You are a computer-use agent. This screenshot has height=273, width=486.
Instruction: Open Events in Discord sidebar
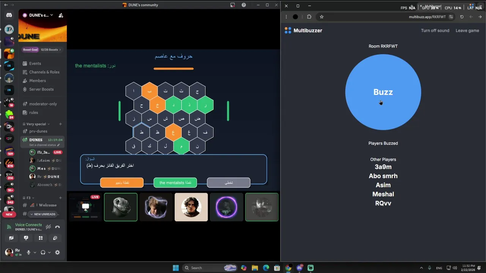[35, 63]
